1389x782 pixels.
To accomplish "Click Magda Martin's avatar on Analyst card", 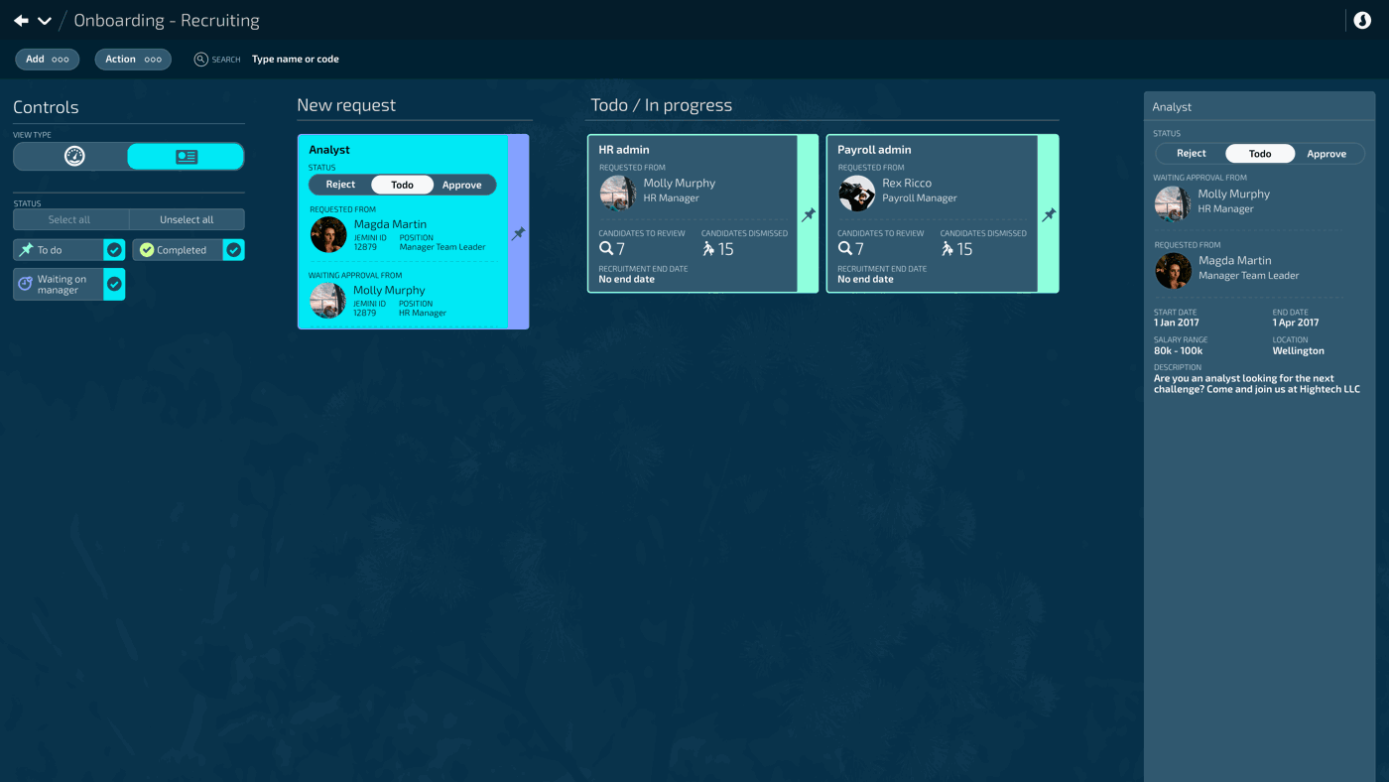I will pyautogui.click(x=328, y=235).
